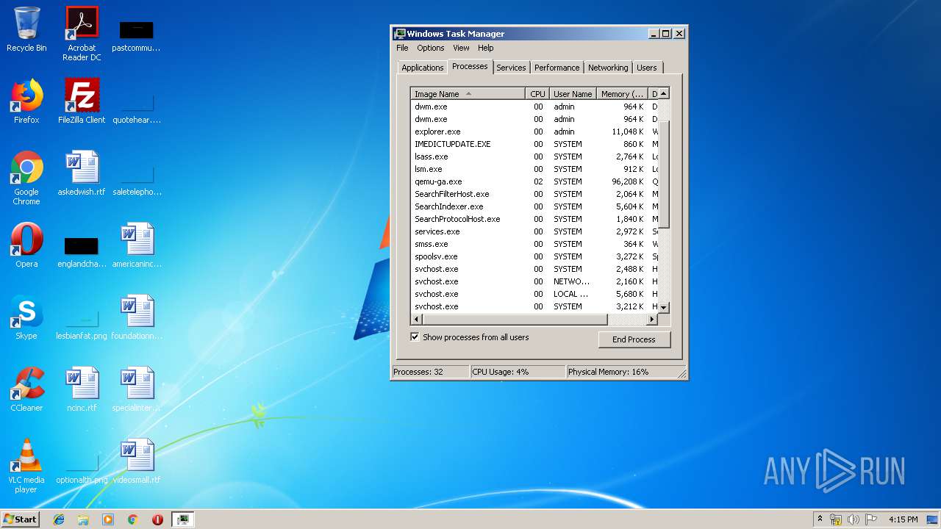Select the explorer.exe process row

click(x=534, y=132)
